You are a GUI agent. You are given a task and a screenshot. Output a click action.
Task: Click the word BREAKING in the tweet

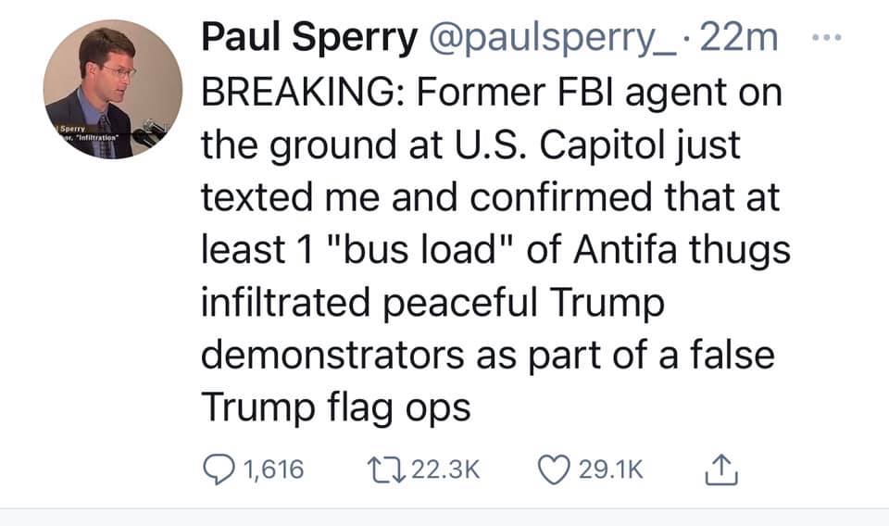pos(302,95)
